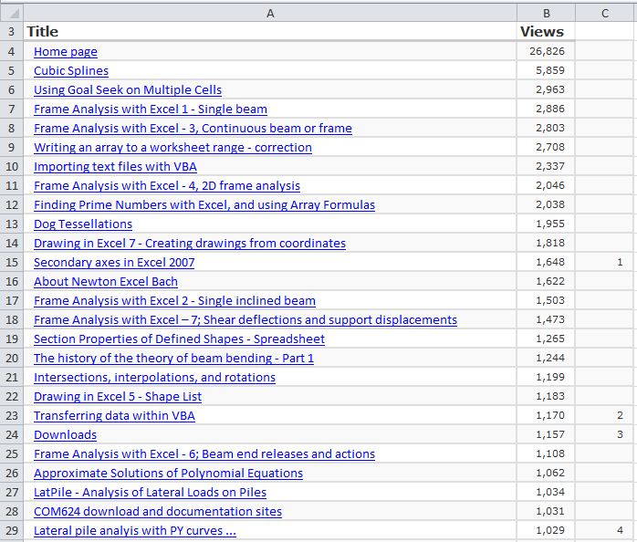
Task: Select the cell showing 26,826 views
Action: [546, 52]
